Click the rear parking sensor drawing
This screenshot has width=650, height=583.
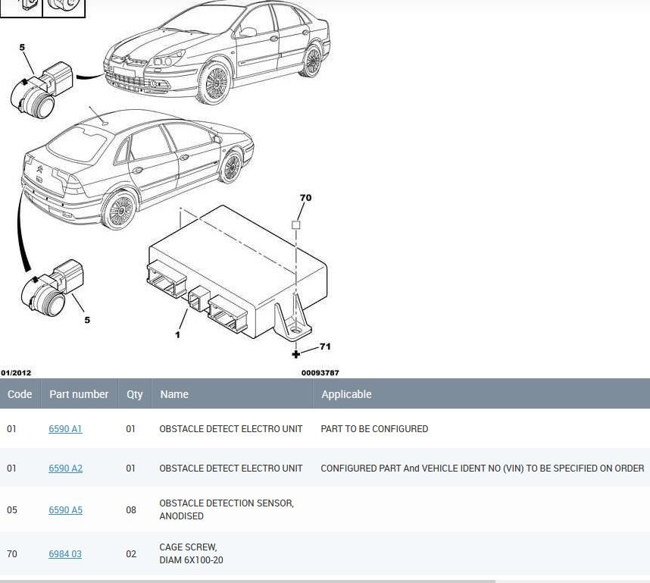(52, 288)
